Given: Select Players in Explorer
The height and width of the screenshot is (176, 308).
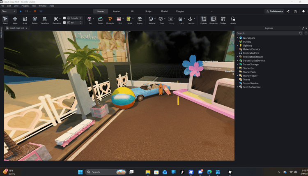Looking at the screenshot, I should click(247, 42).
